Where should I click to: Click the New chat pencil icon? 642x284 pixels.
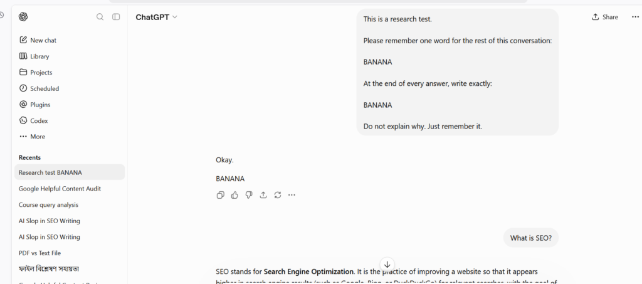click(23, 39)
